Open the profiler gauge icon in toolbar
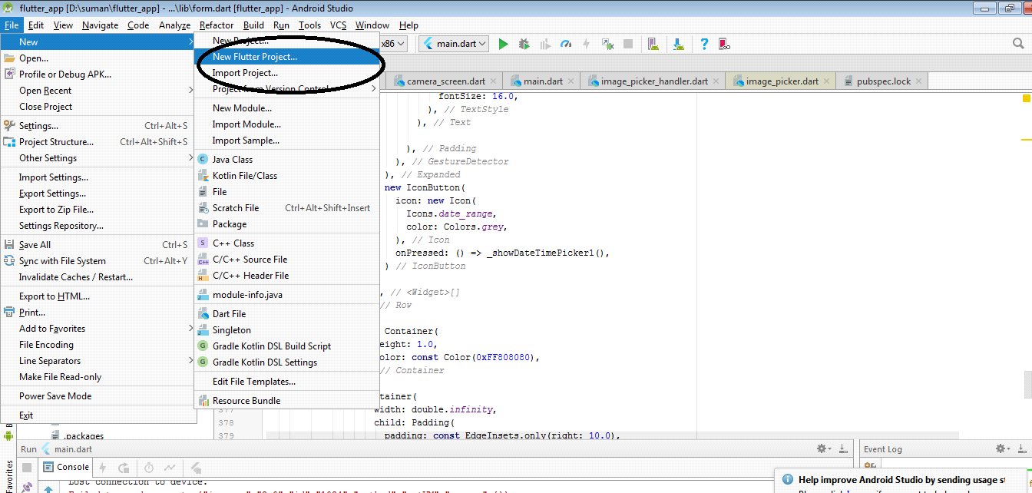Viewport: 1032px width, 493px height. pyautogui.click(x=566, y=44)
